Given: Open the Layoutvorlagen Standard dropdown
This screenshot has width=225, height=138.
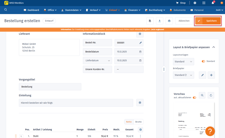Looking at the screenshot, I should (183, 62).
